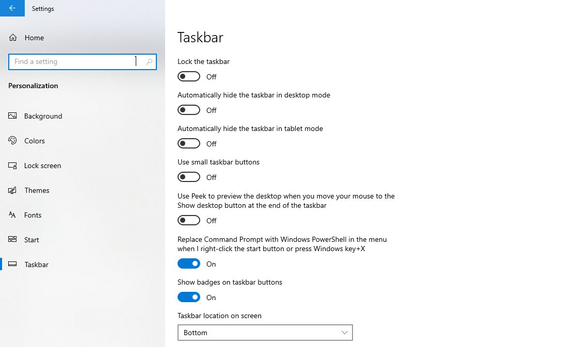Turn on Lock the taskbar toggle
The image size is (562, 347).
tap(189, 77)
